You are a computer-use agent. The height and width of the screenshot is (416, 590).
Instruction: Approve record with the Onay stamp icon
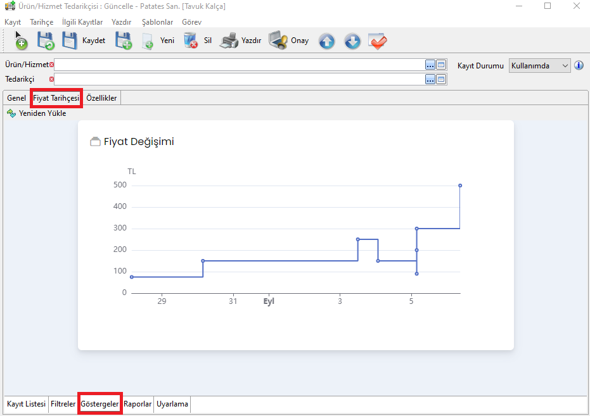278,41
